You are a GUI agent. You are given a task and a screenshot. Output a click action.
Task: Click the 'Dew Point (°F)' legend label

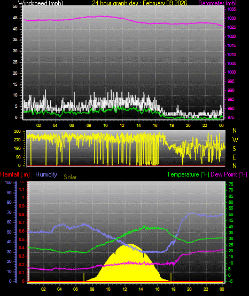(x=229, y=174)
